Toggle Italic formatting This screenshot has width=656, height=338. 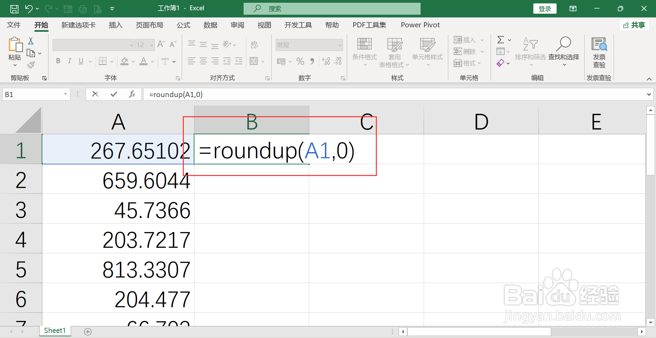coord(70,61)
